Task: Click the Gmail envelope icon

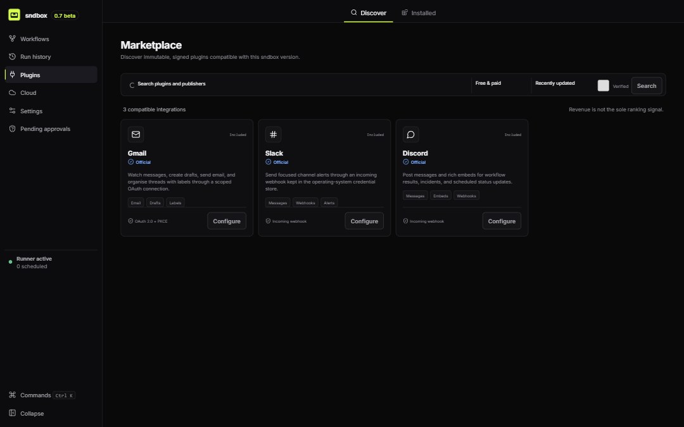Action: [x=136, y=134]
